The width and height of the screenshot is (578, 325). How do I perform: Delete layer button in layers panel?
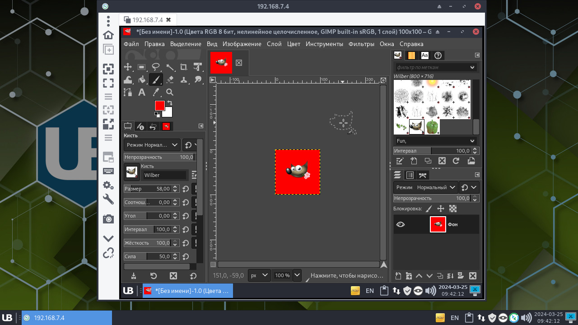[x=473, y=276]
